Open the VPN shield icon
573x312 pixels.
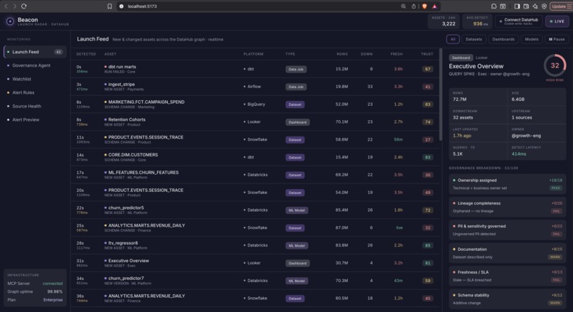[x=544, y=6]
